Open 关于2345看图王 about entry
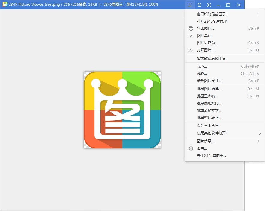The width and height of the screenshot is (265, 211). (x=211, y=156)
